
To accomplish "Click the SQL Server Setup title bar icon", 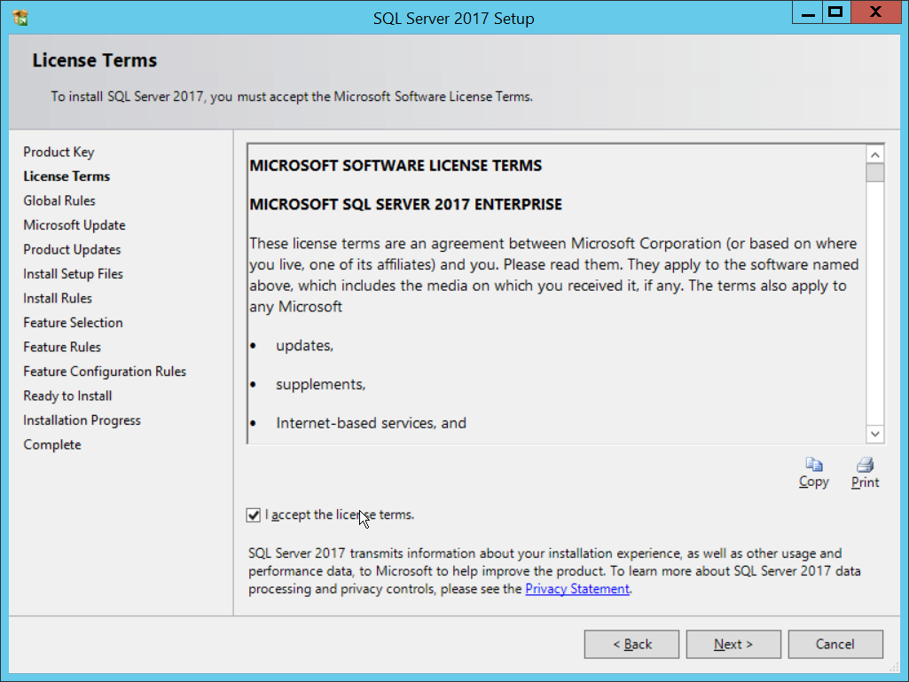I will [x=20, y=17].
